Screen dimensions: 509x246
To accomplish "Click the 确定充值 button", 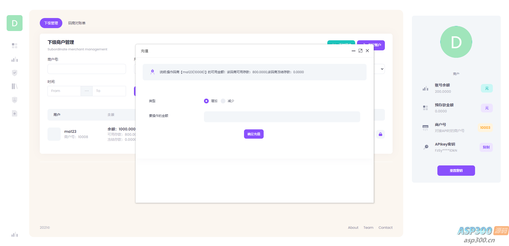I will pos(254,134).
